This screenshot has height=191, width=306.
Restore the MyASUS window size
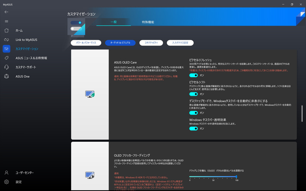(292, 4)
